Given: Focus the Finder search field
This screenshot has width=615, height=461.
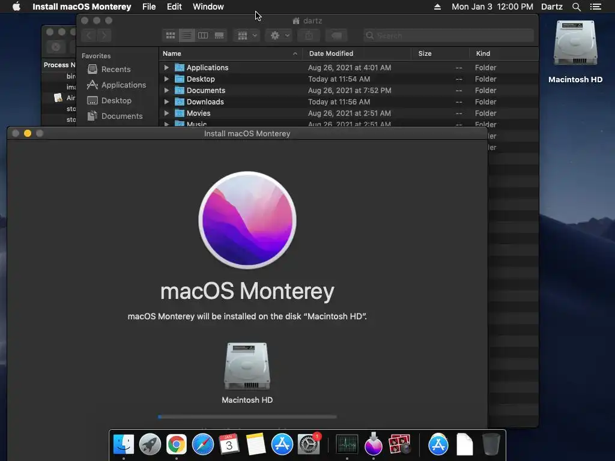Looking at the screenshot, I should tap(448, 35).
